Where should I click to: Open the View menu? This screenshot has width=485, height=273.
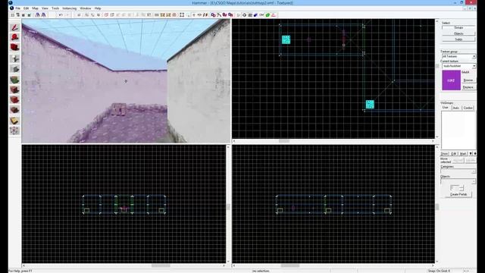click(x=45, y=8)
